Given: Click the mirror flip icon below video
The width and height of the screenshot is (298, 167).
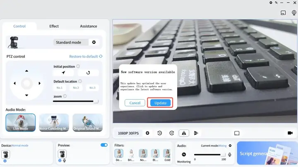Looking at the screenshot, I should [x=184, y=133].
